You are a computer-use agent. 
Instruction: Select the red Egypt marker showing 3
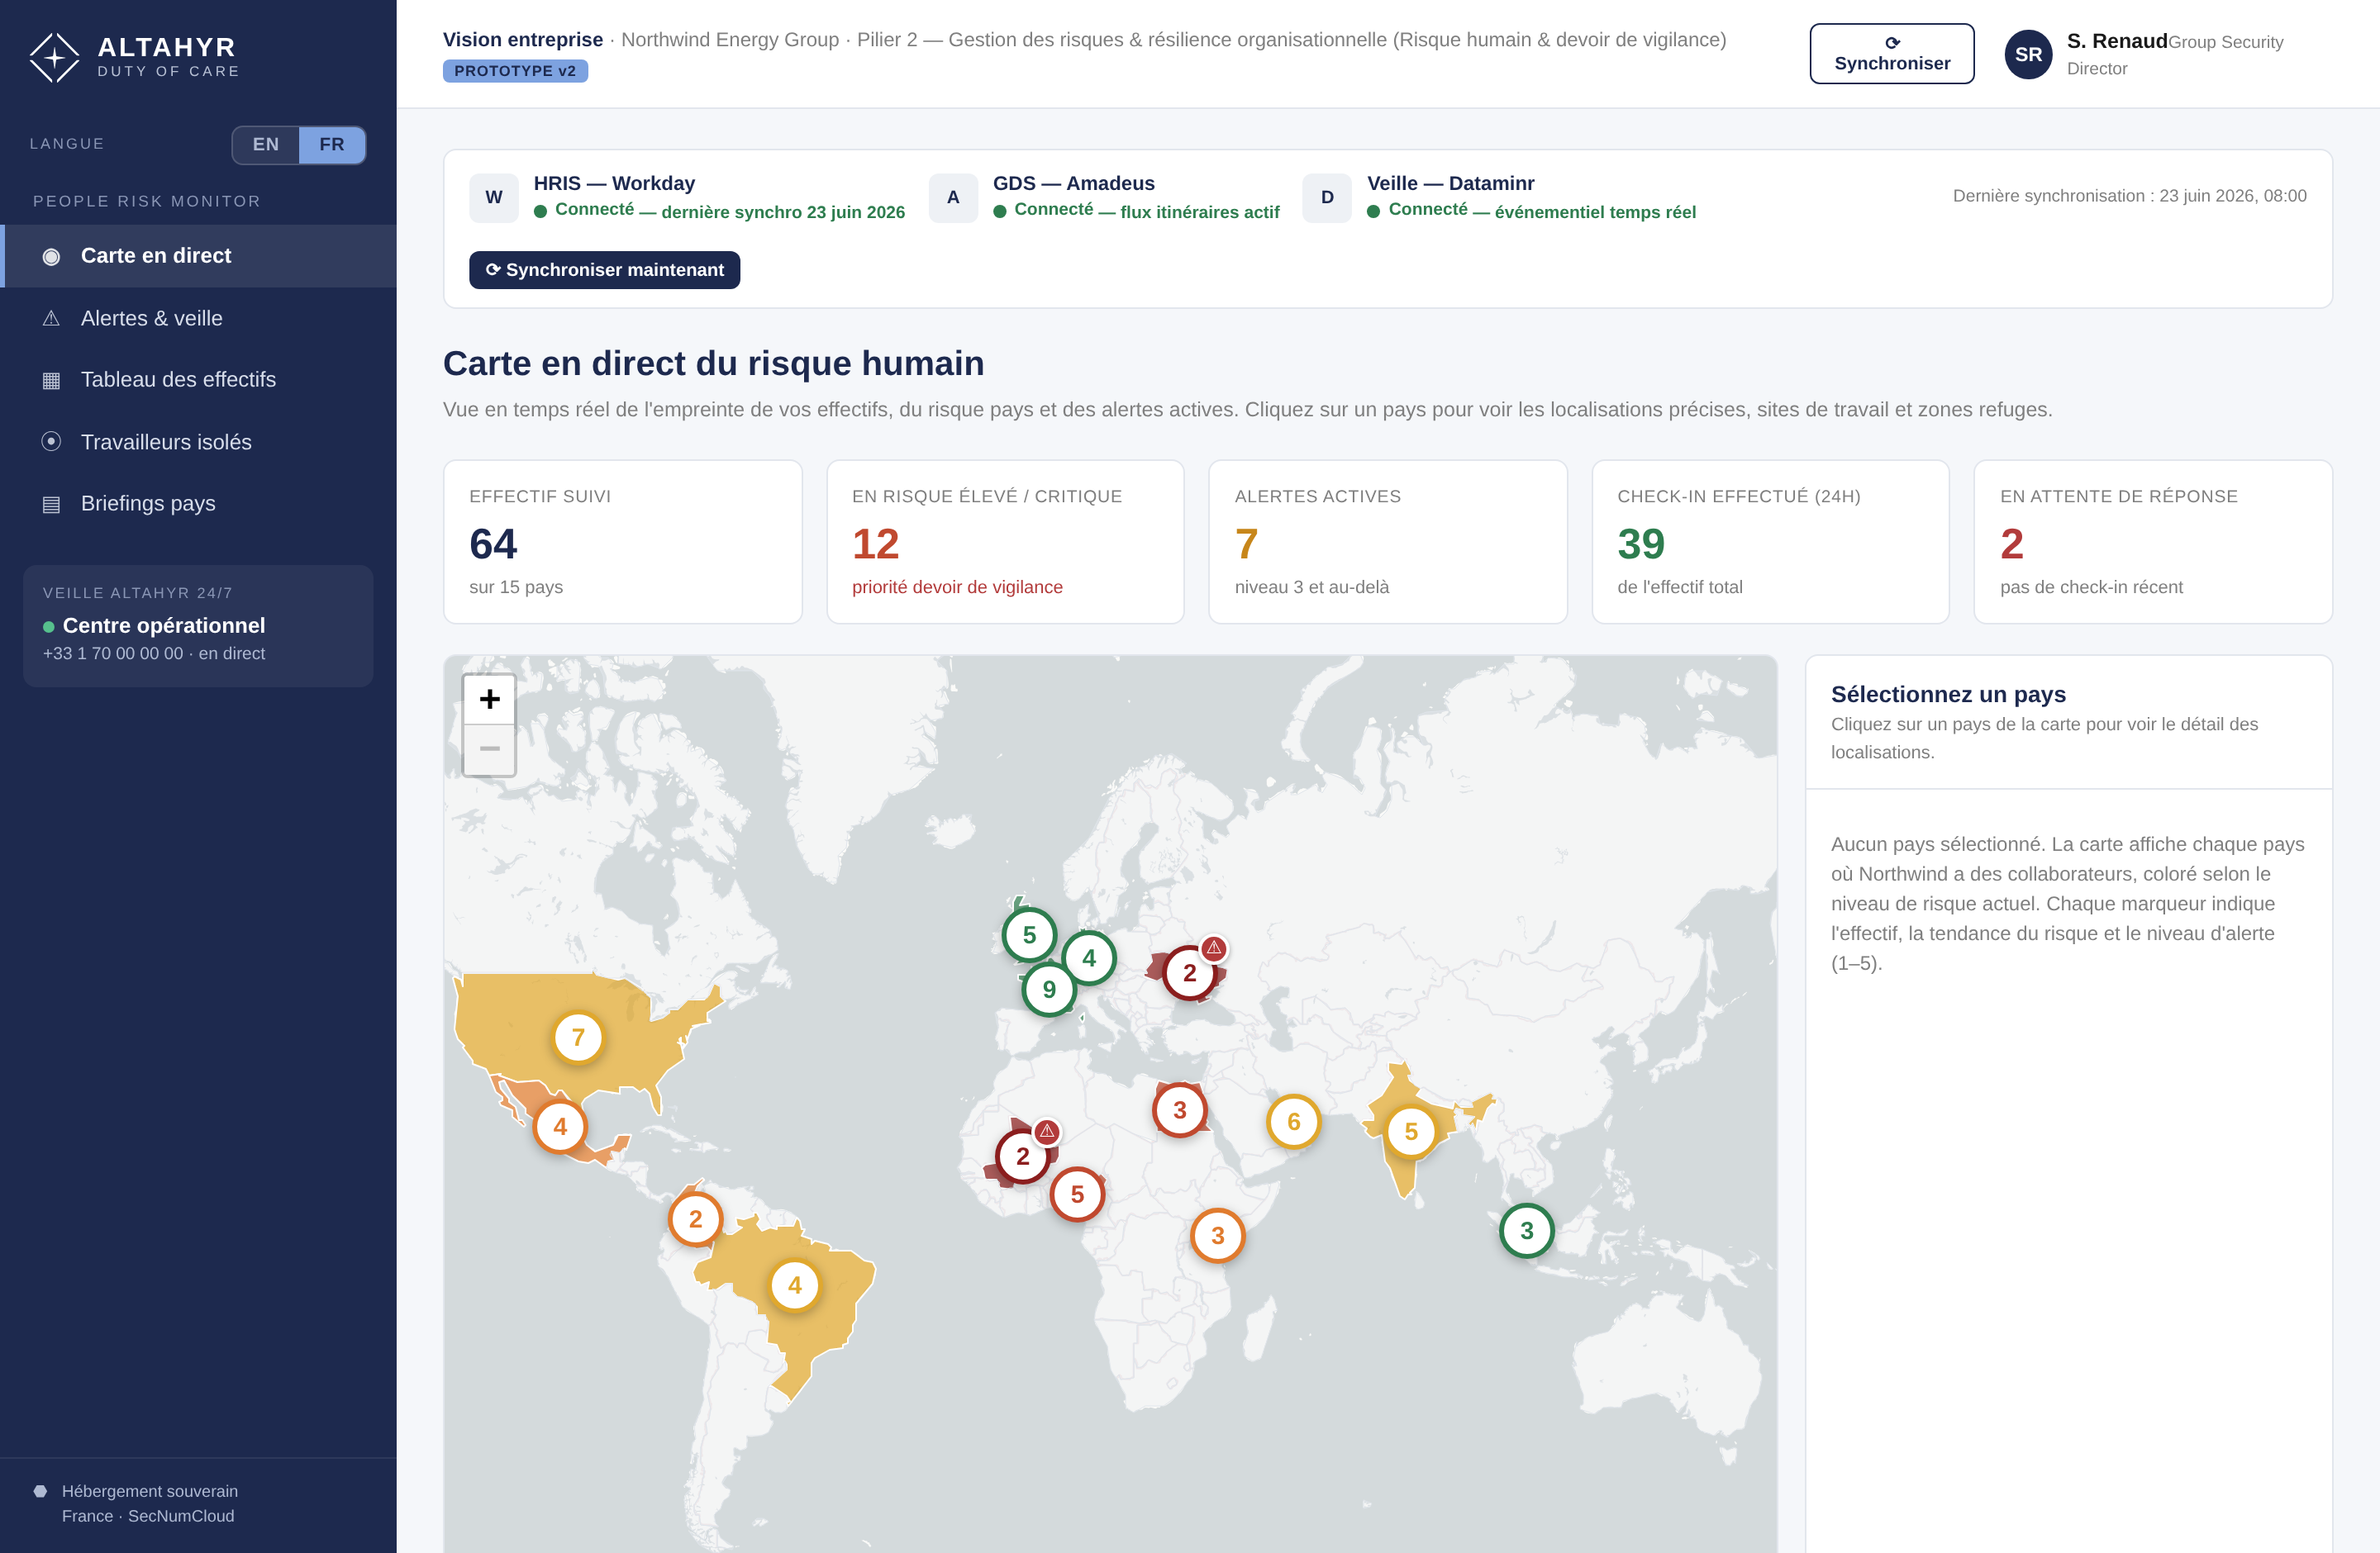pos(1180,1110)
